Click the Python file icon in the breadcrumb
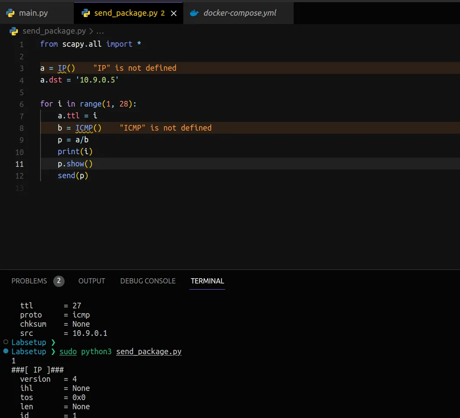This screenshot has height=418, width=460. 14,31
